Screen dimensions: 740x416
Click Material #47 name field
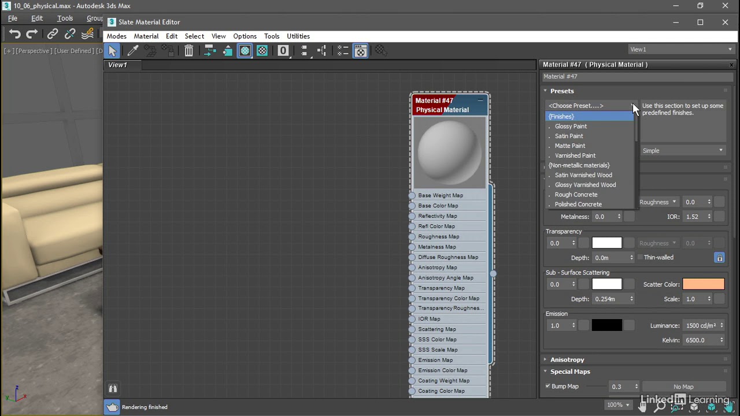(x=637, y=76)
